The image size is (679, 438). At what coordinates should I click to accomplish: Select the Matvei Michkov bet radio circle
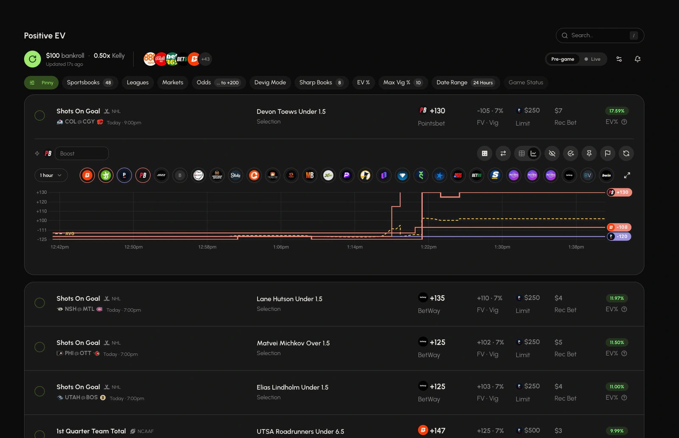pyautogui.click(x=39, y=347)
